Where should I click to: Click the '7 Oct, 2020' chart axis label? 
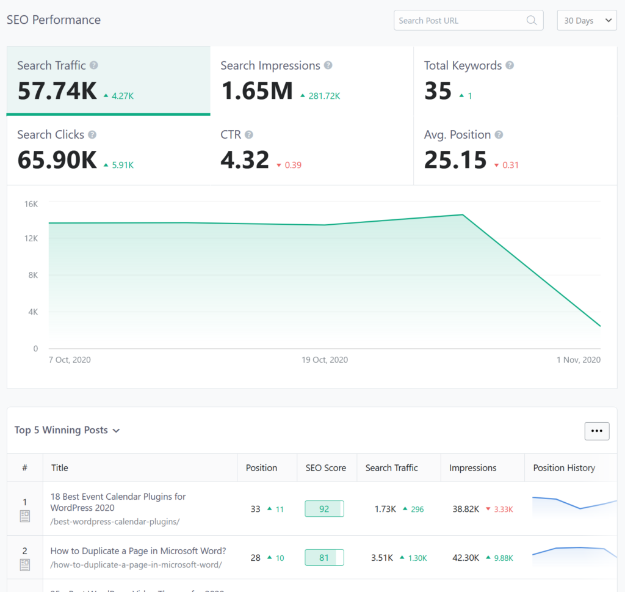[70, 360]
